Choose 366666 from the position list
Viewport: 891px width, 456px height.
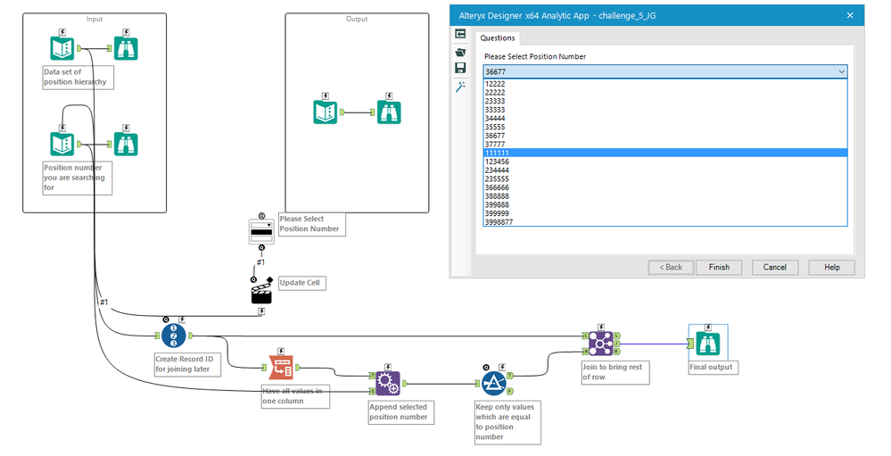pyautogui.click(x=665, y=187)
